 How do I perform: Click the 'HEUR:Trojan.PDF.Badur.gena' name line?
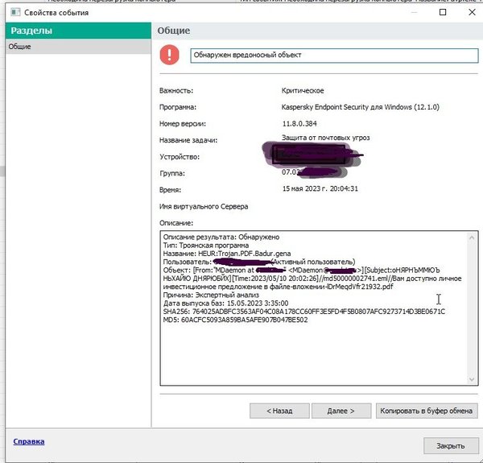[x=227, y=254]
